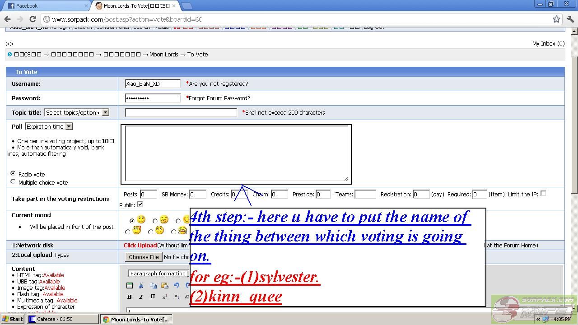Open the Poll Expiration time dropdown
Viewport: 578px width, 325px height.
click(49, 126)
